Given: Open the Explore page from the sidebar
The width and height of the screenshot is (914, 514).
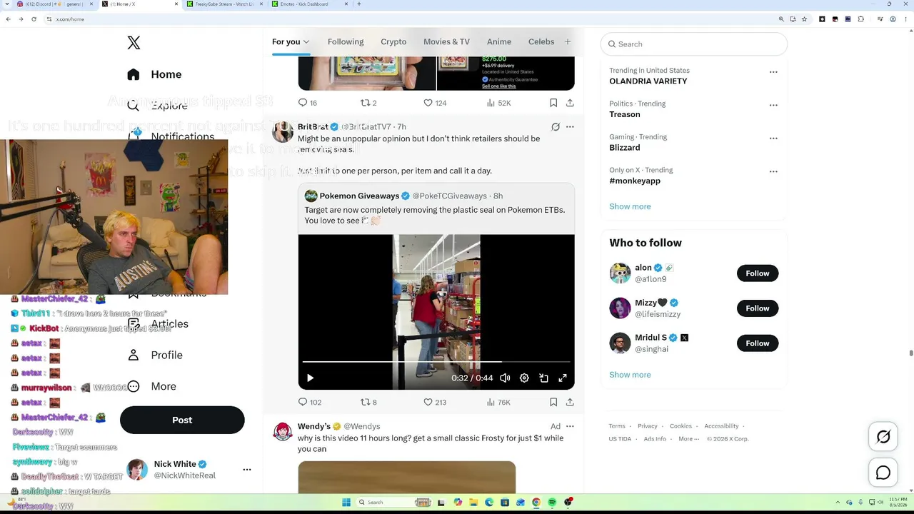Looking at the screenshot, I should [x=157, y=106].
